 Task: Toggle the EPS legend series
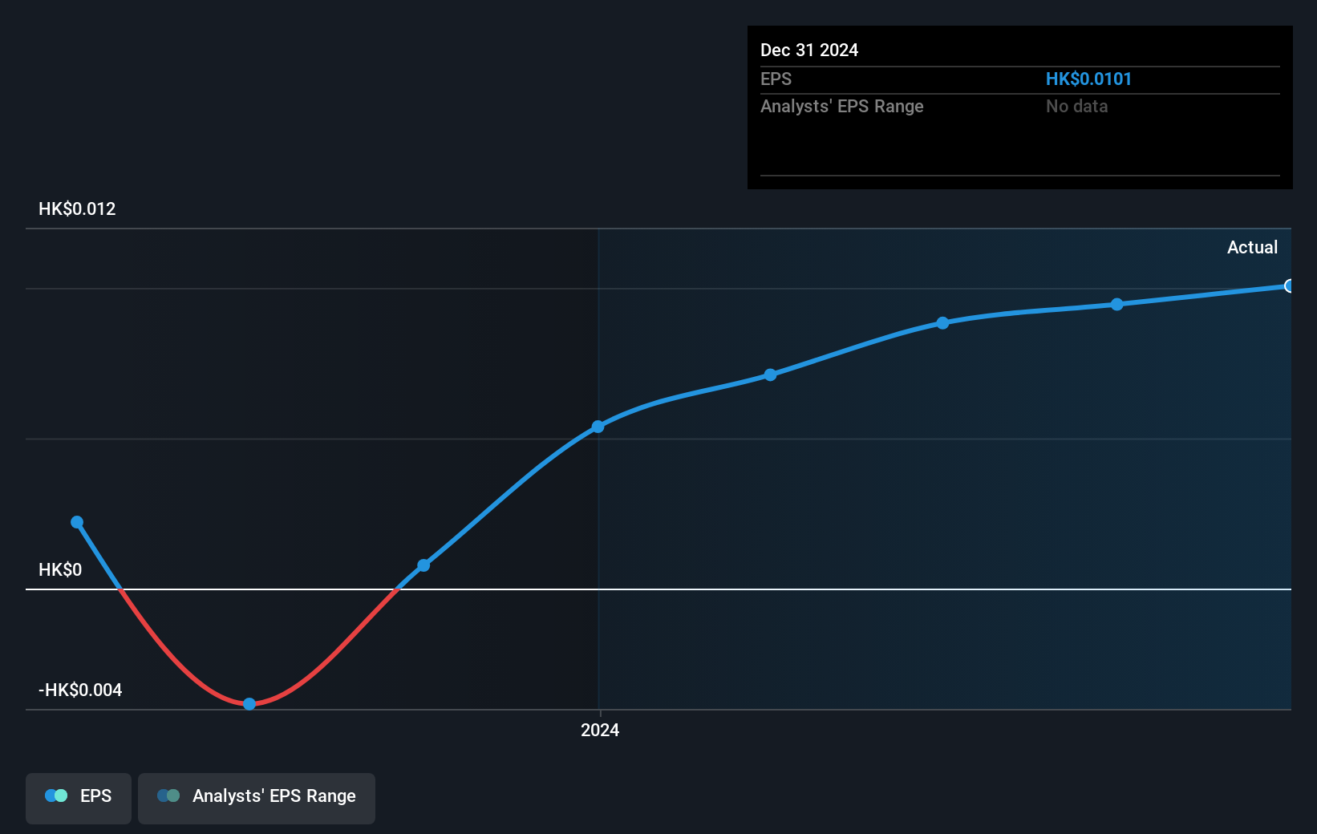tap(79, 798)
